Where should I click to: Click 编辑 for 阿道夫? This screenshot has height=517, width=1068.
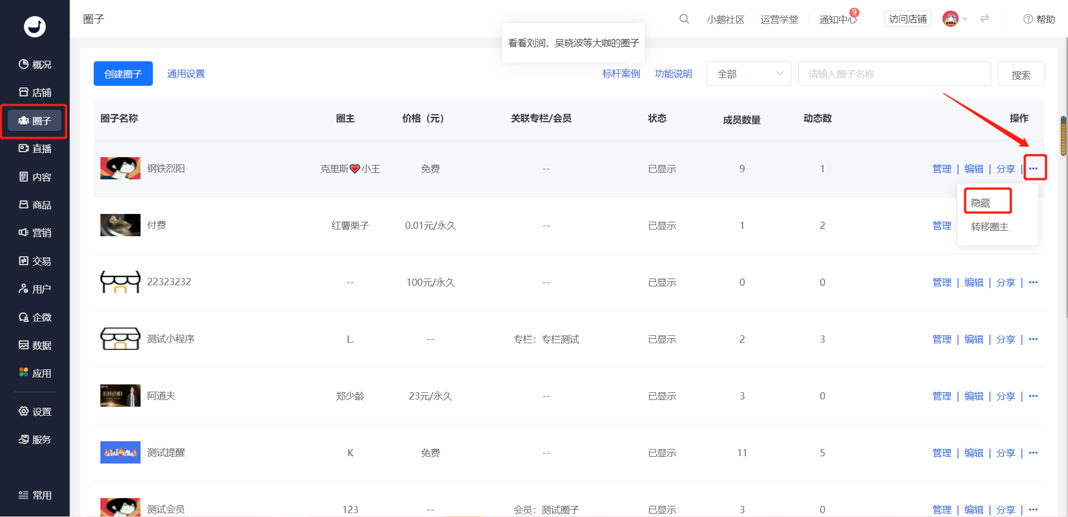click(x=974, y=396)
